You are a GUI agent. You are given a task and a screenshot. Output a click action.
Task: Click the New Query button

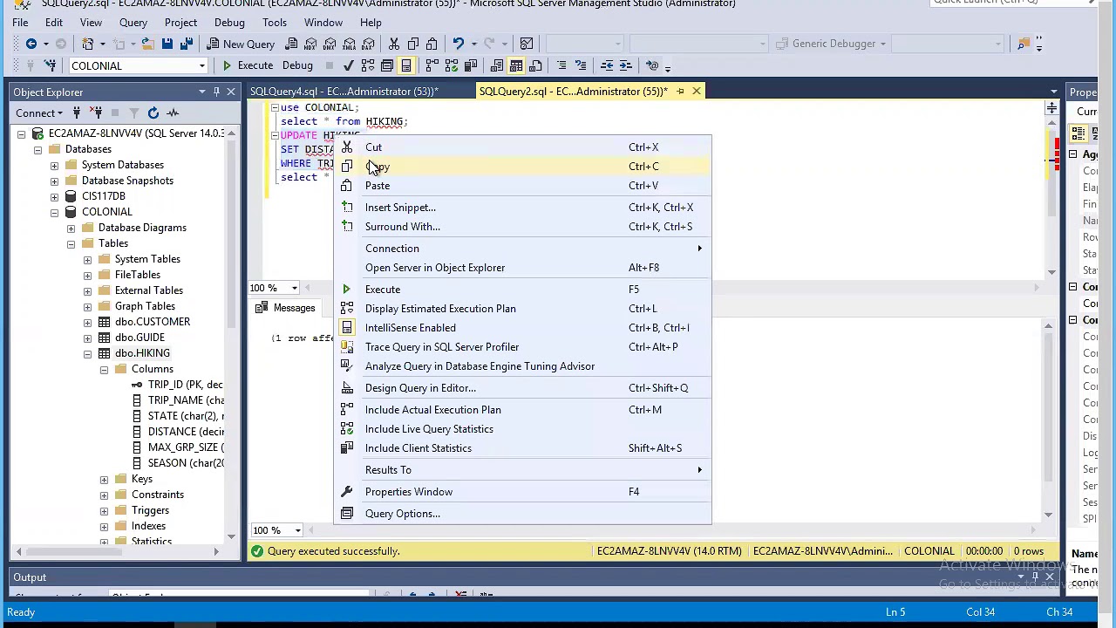pyautogui.click(x=242, y=44)
